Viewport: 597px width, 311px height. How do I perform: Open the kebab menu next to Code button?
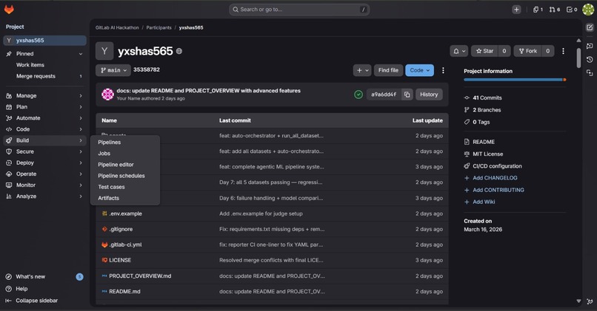pyautogui.click(x=443, y=70)
